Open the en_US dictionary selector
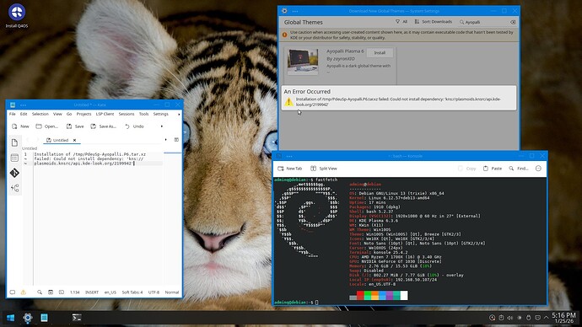The width and height of the screenshot is (582, 327). 110,292
